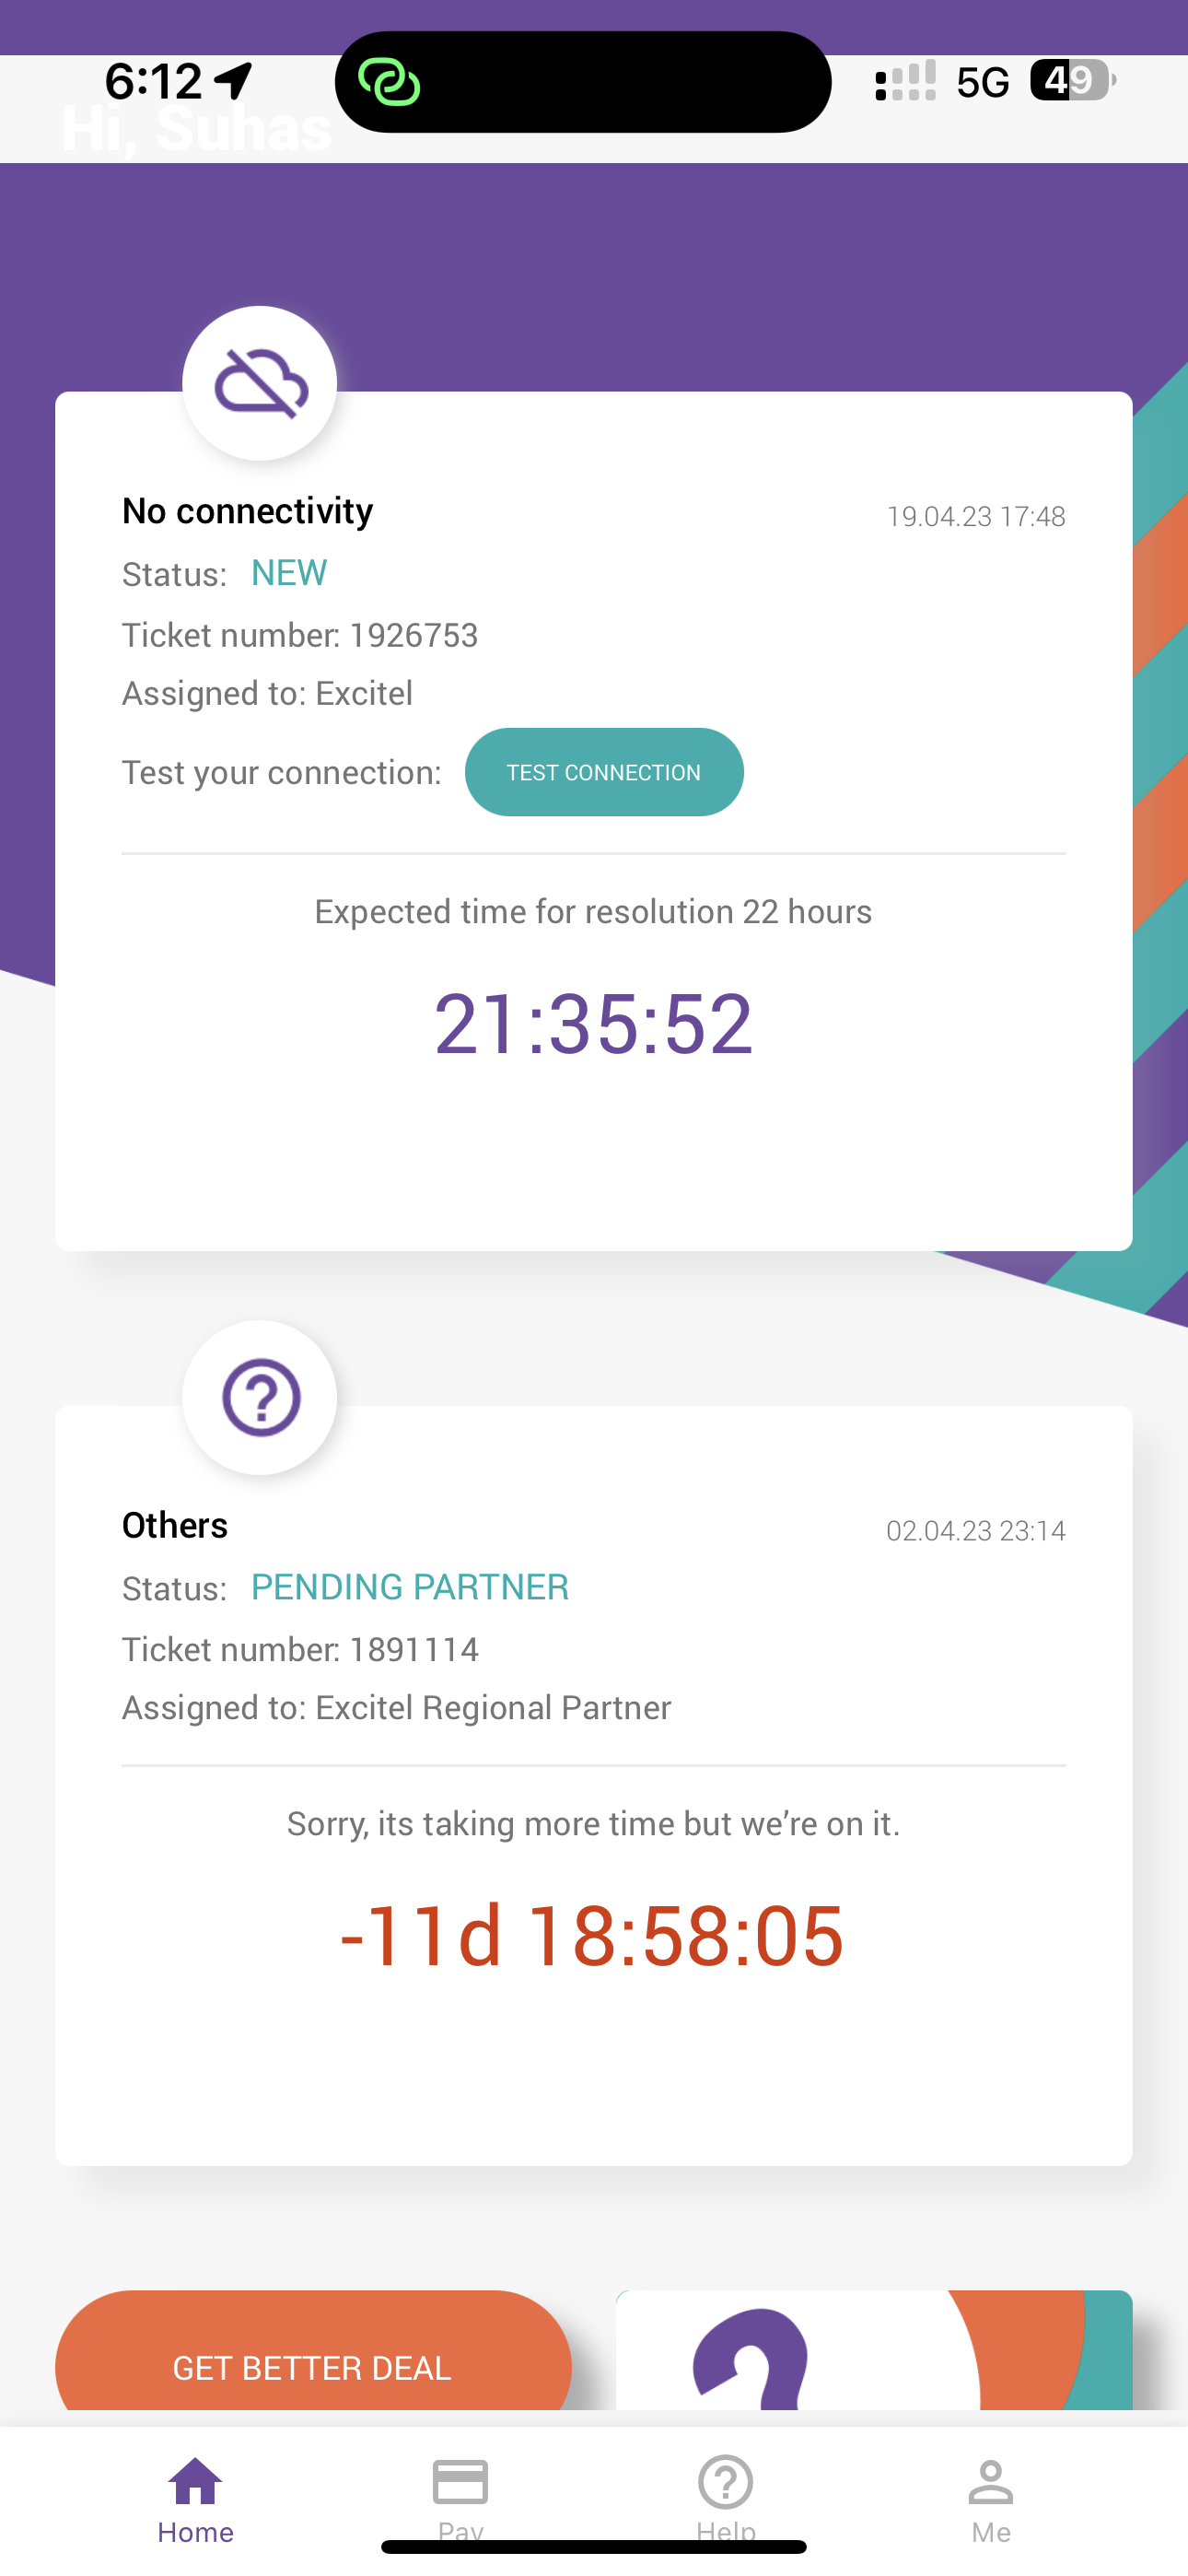1188x2576 pixels.
Task: Tap the NEW status label
Action: 289,573
